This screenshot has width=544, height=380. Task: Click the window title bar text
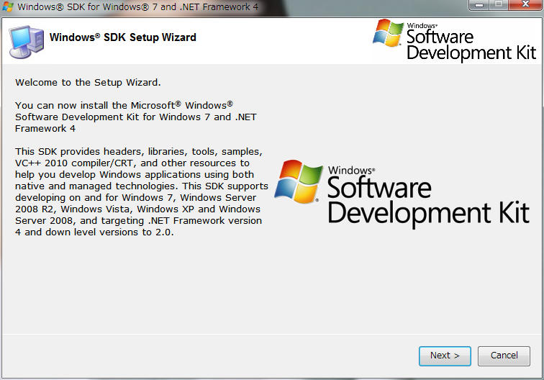point(137,6)
